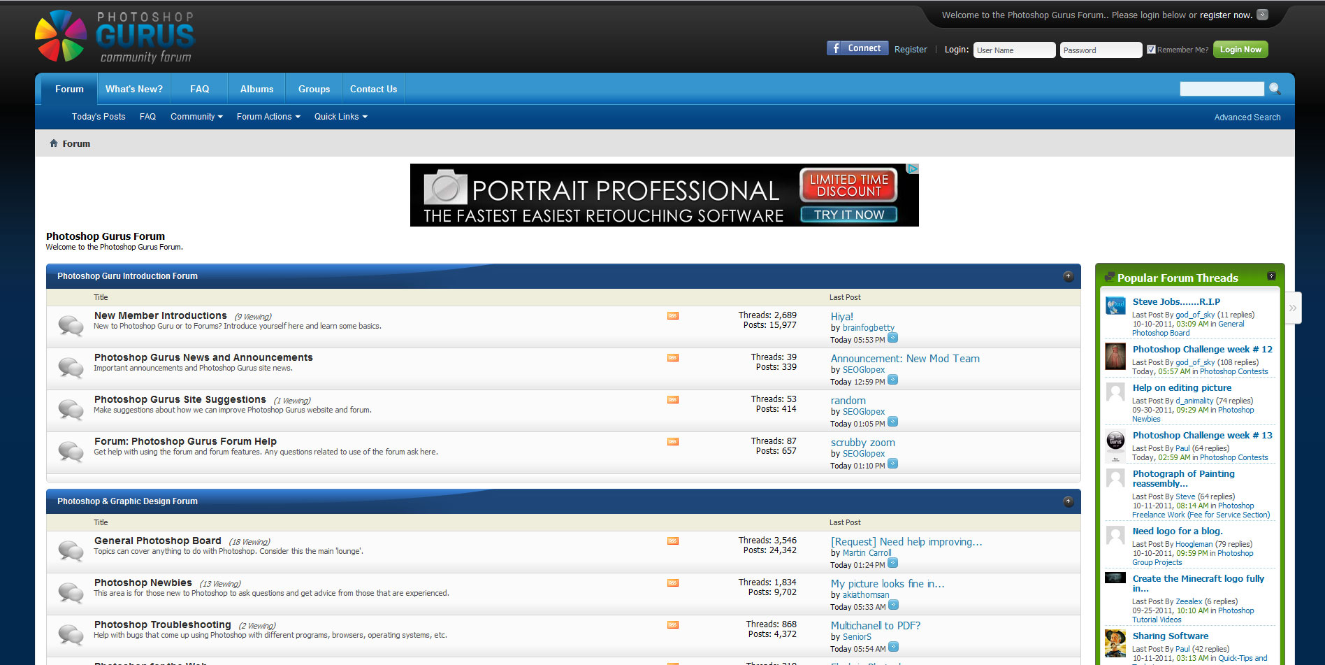1325x665 pixels.
Task: Click go-to-last-post icon after Today 05:33 AM
Action: pyautogui.click(x=893, y=606)
